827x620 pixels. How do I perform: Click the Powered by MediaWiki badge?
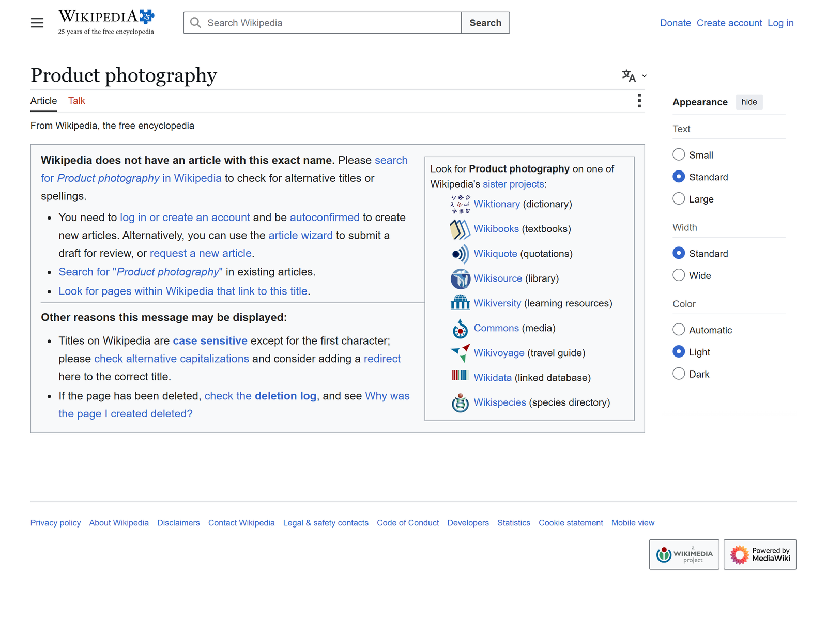[760, 554]
